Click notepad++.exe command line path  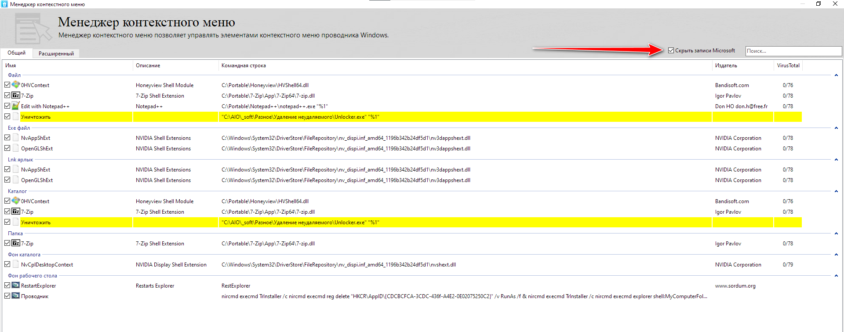(274, 106)
